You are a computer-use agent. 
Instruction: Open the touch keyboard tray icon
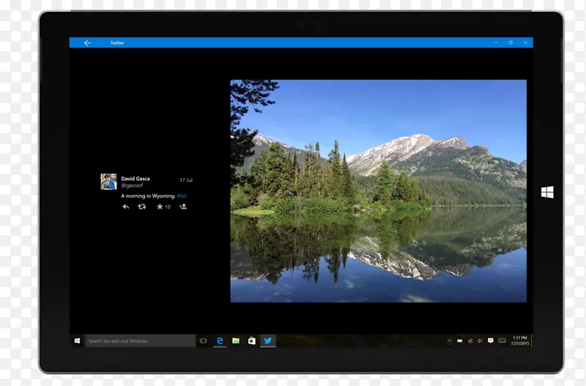click(502, 341)
